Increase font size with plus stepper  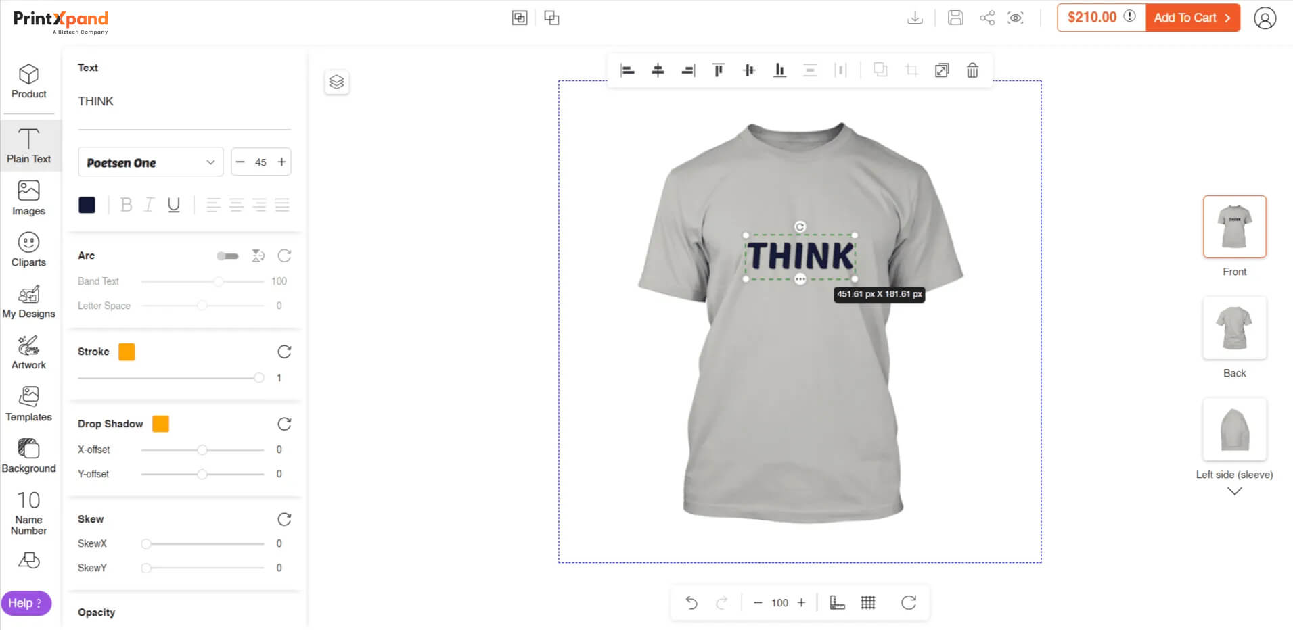pyautogui.click(x=281, y=162)
